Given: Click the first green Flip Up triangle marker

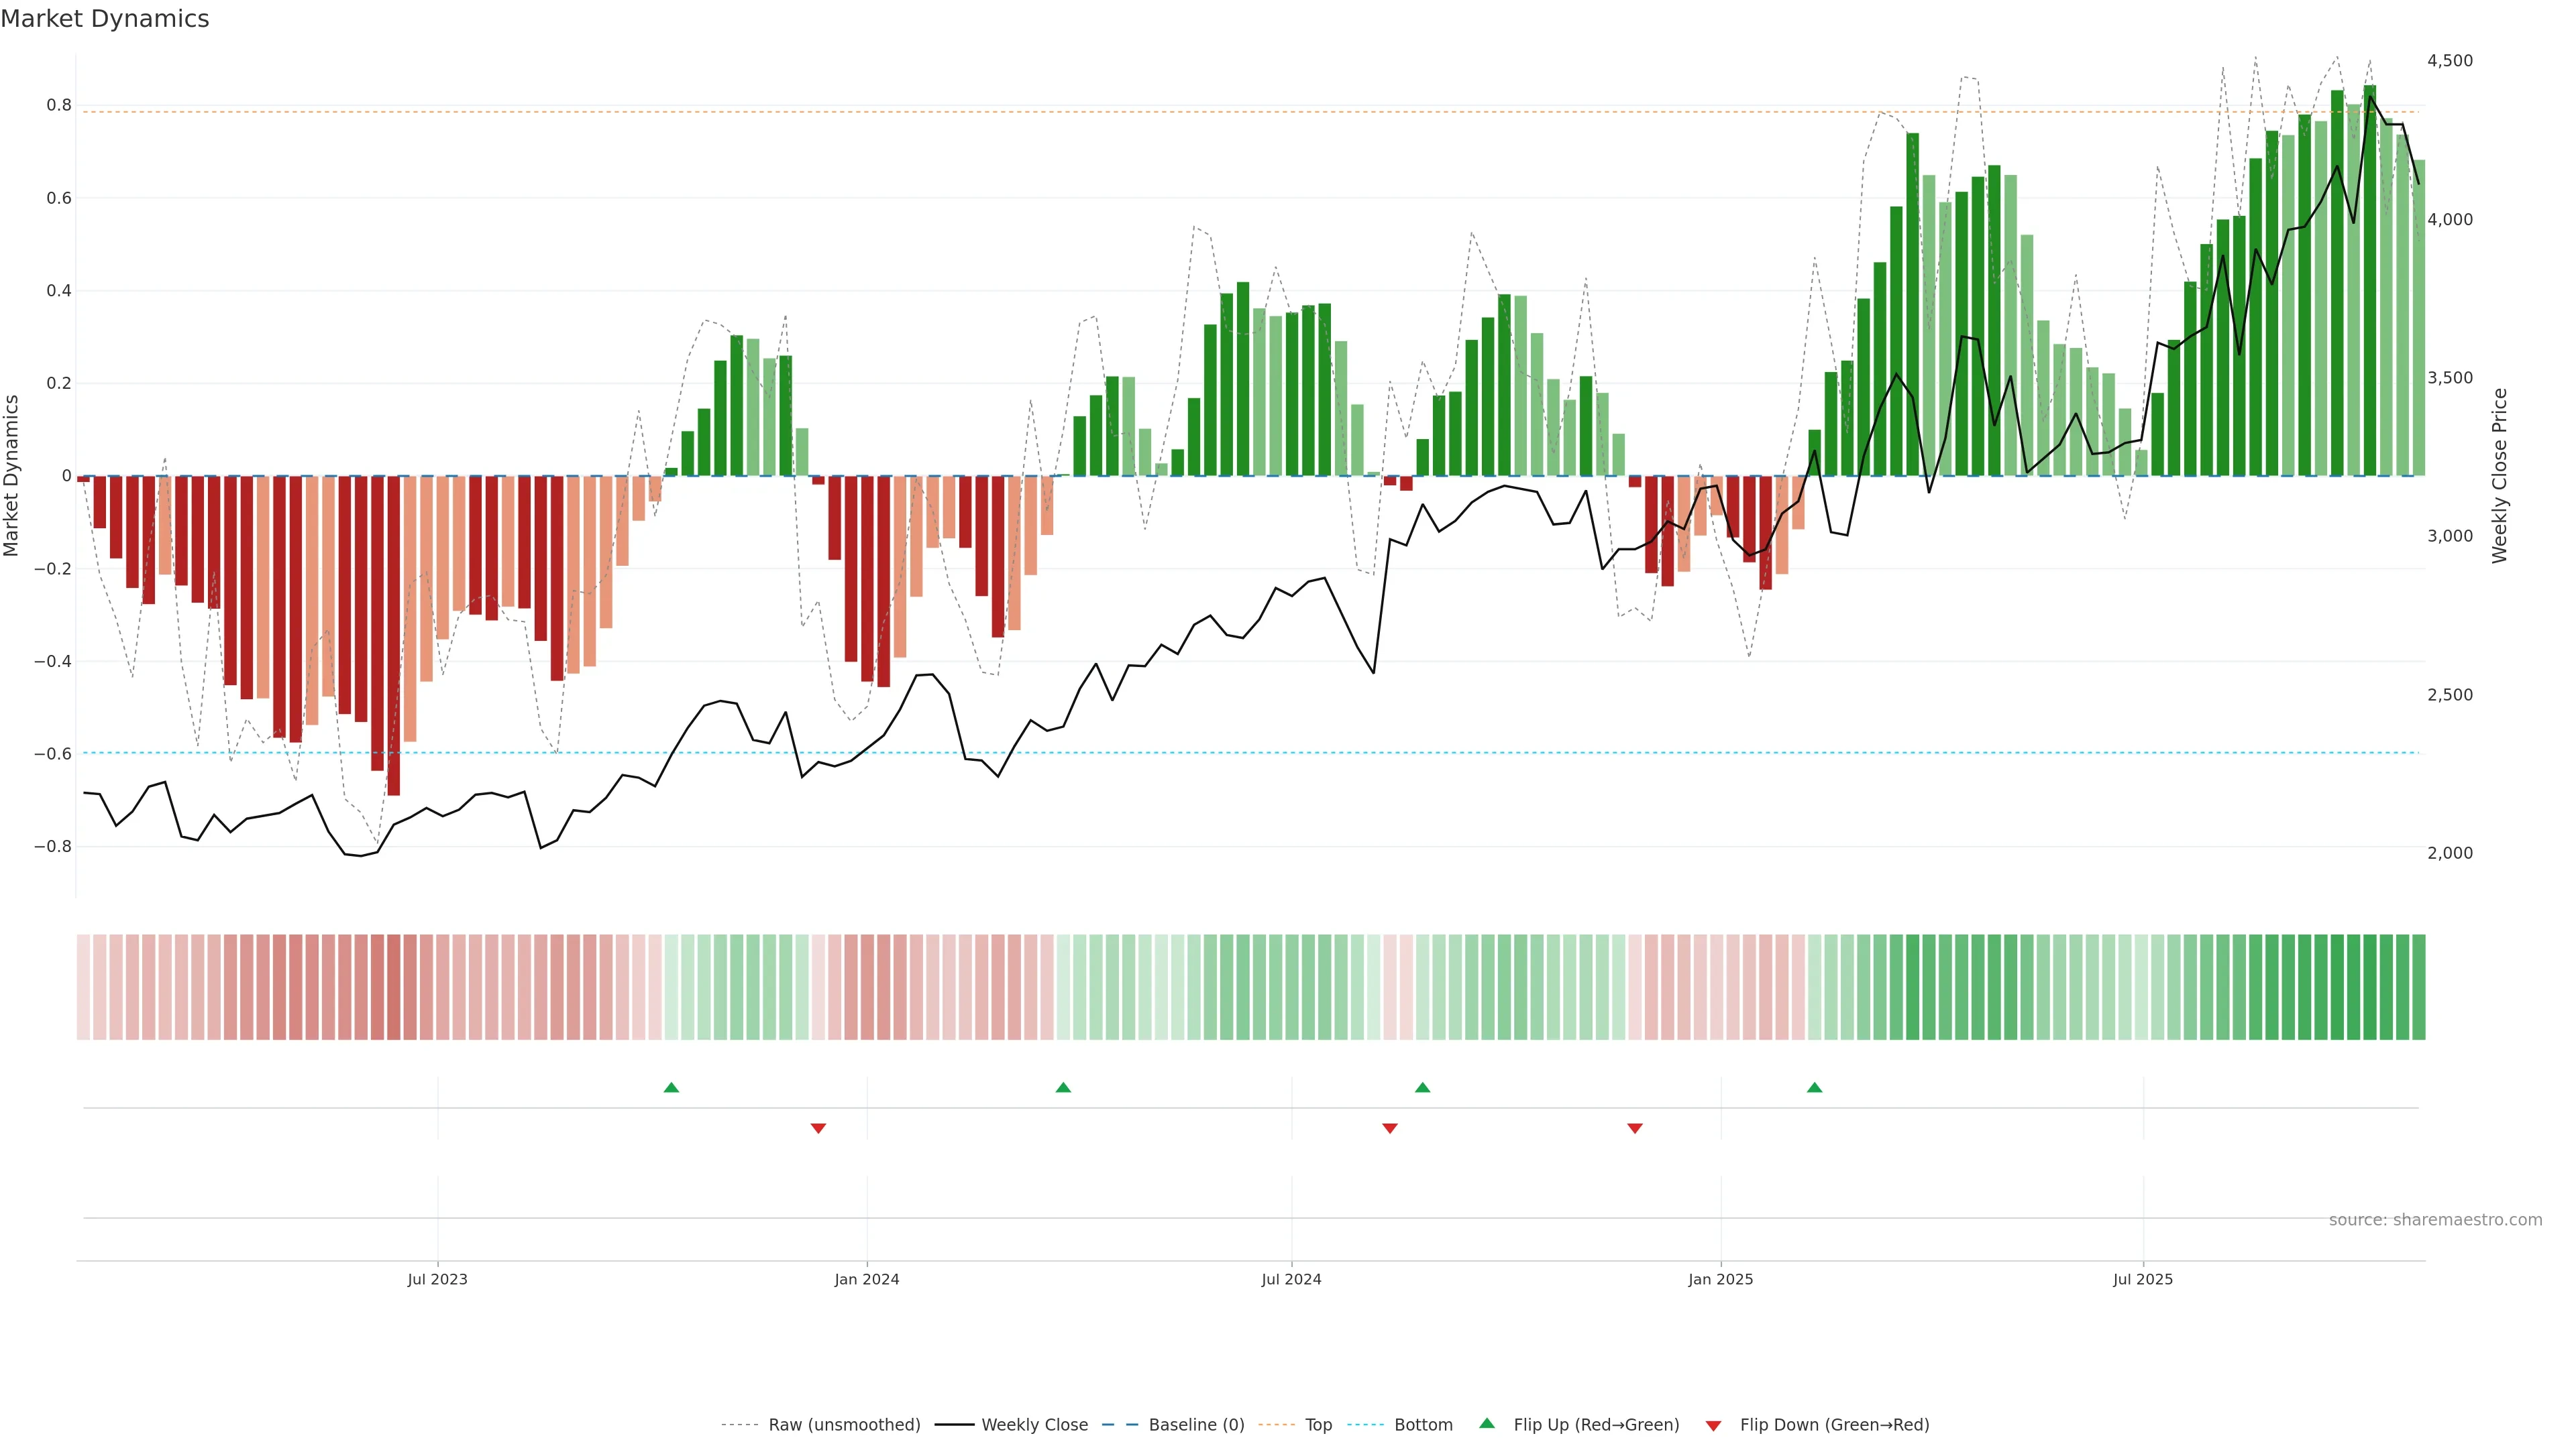Looking at the screenshot, I should click(x=671, y=1087).
